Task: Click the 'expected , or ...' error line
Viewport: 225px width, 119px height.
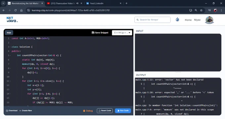Action: tap(174, 92)
